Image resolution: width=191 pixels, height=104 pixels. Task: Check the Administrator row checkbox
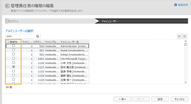tap(14, 46)
